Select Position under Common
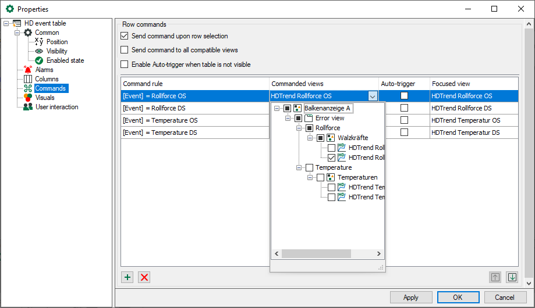The height and width of the screenshot is (308, 535). pos(57,42)
